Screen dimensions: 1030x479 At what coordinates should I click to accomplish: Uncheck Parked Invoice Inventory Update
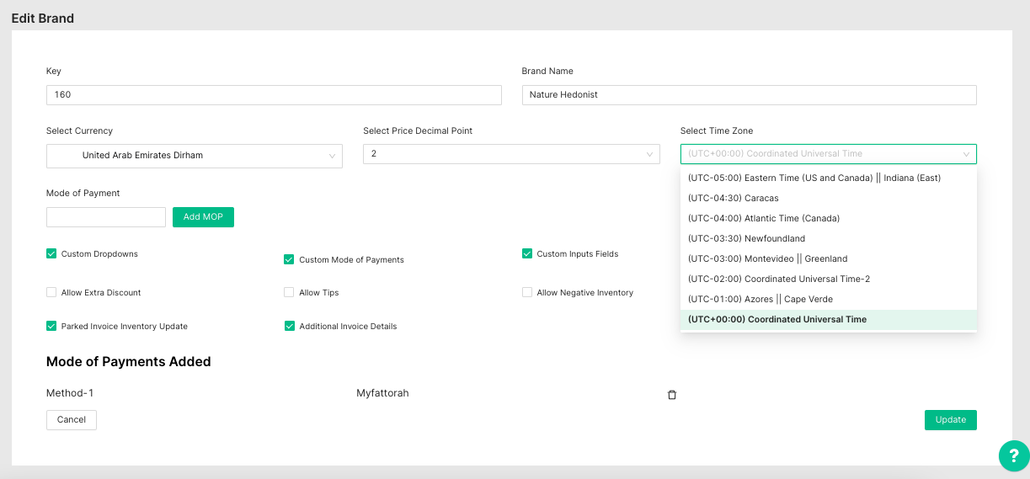tap(51, 326)
